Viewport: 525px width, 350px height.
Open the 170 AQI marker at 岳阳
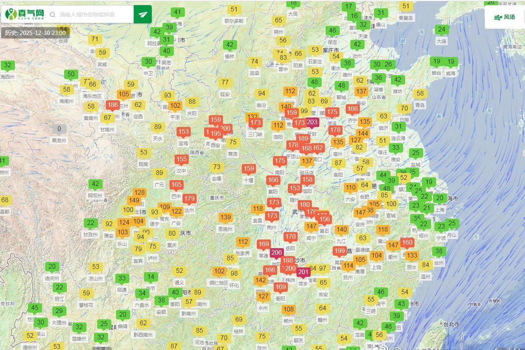[x=290, y=236]
